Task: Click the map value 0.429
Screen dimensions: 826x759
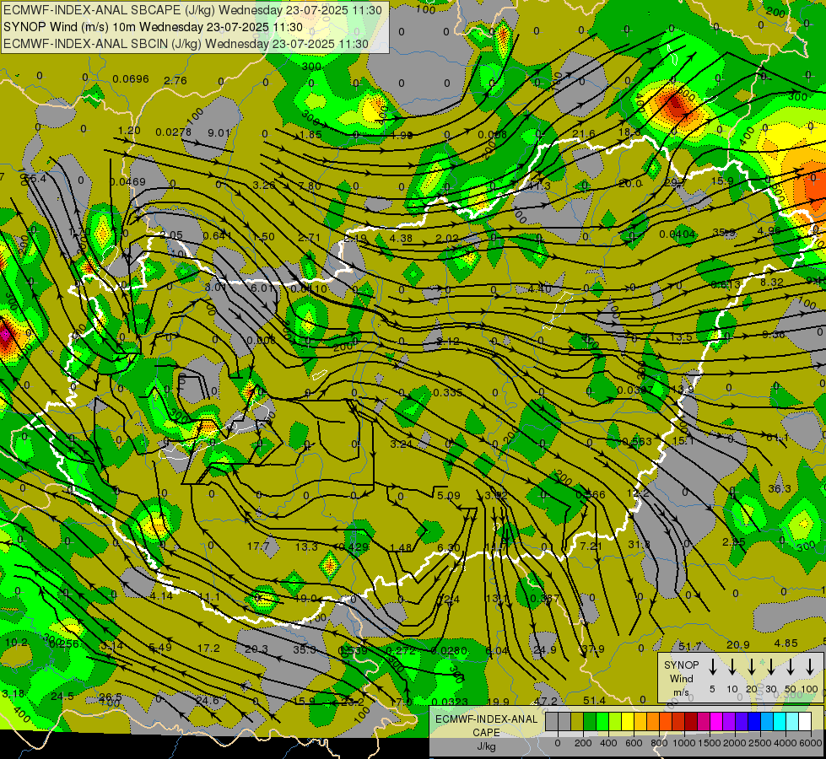Action: point(354,546)
